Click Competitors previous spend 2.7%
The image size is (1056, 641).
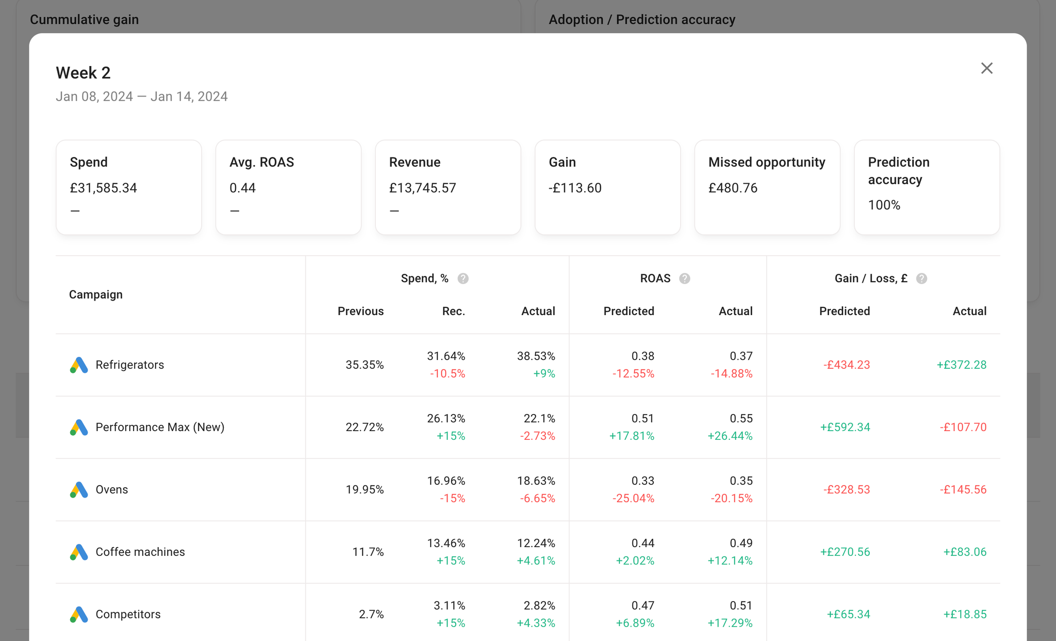coord(371,614)
